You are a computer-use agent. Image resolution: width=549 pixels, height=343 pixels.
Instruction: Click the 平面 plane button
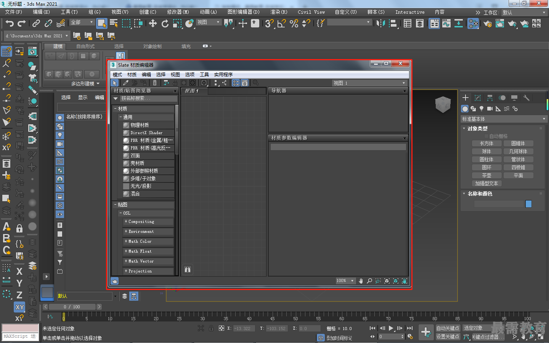(x=518, y=175)
